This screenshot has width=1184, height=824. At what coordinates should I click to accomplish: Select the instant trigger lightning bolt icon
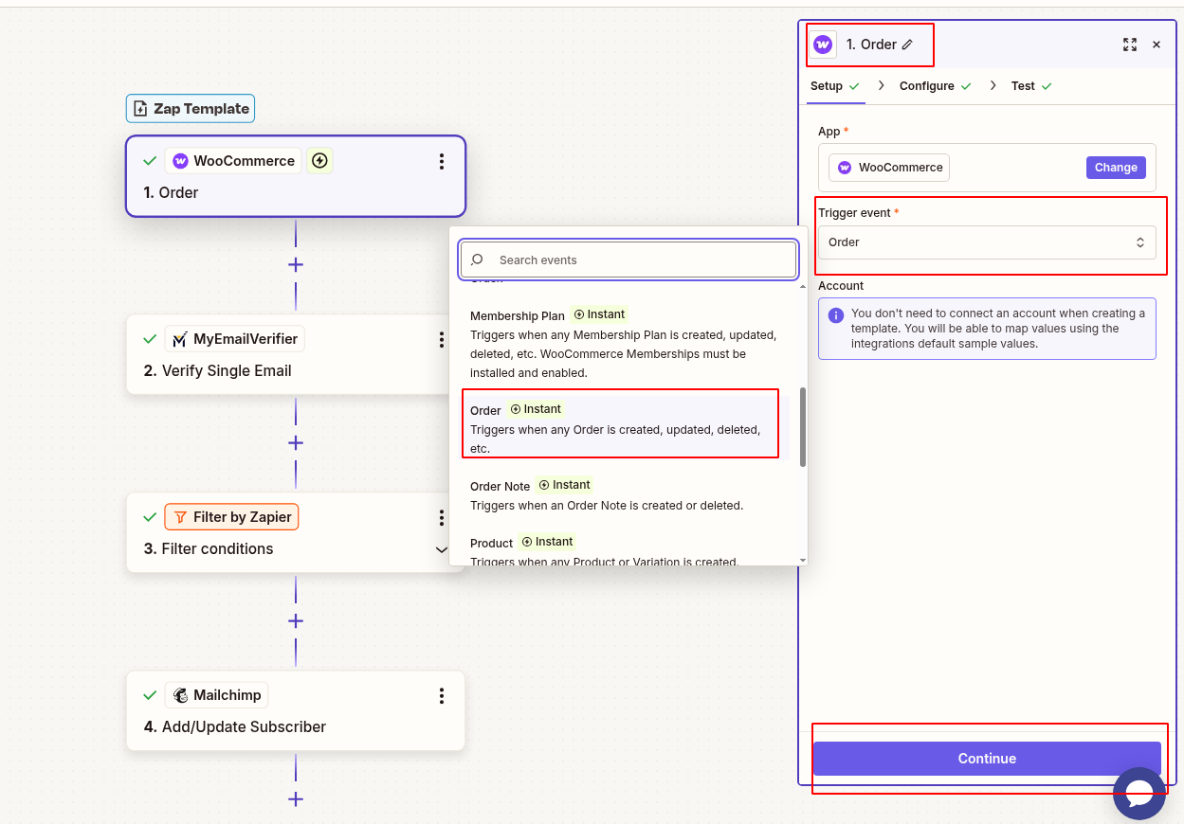pos(320,160)
